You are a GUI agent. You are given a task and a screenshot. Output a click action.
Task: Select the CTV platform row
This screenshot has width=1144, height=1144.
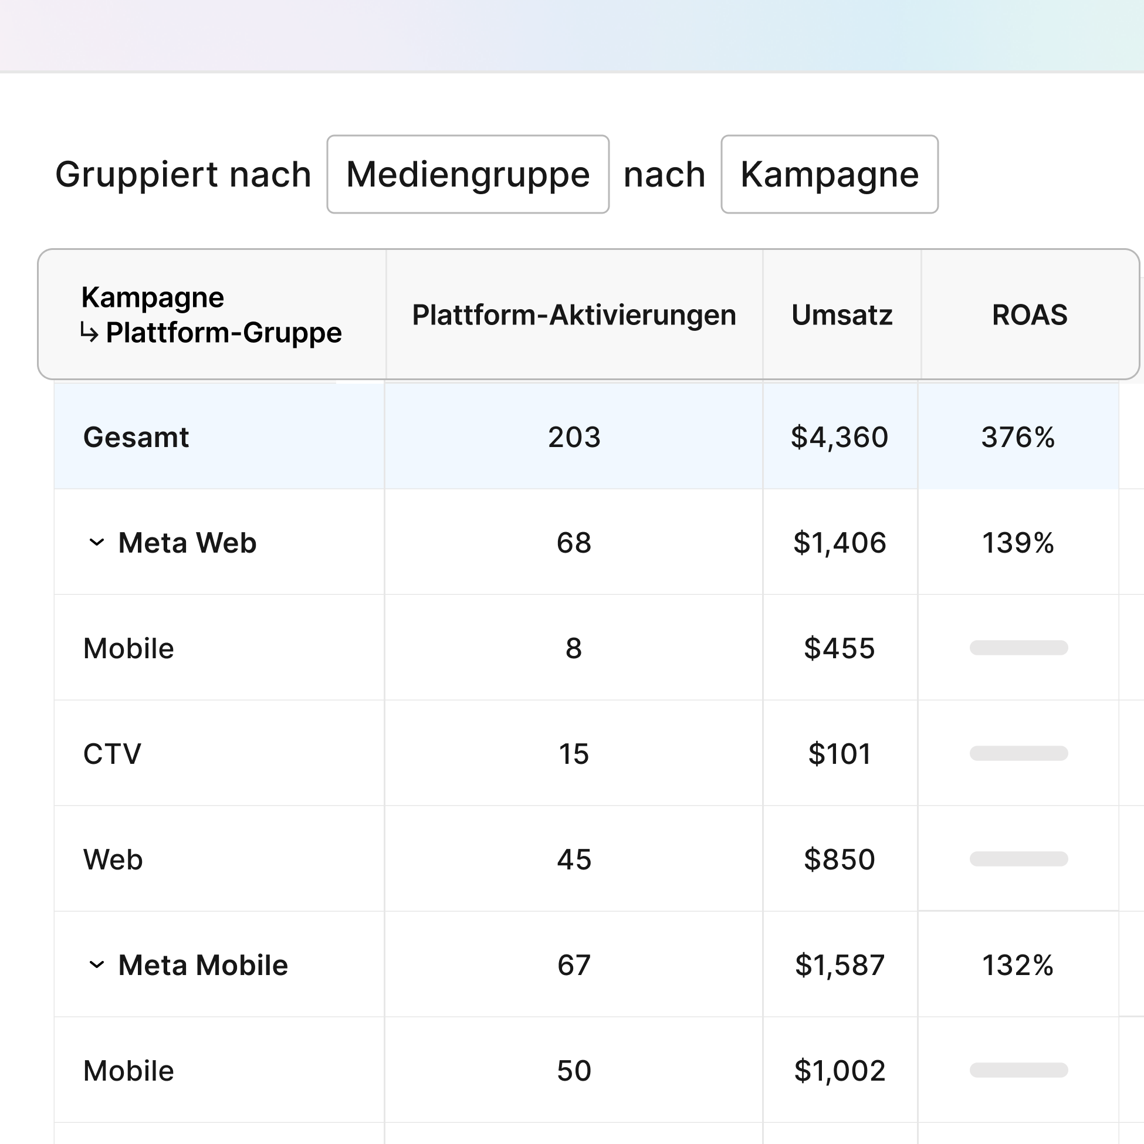pos(113,754)
